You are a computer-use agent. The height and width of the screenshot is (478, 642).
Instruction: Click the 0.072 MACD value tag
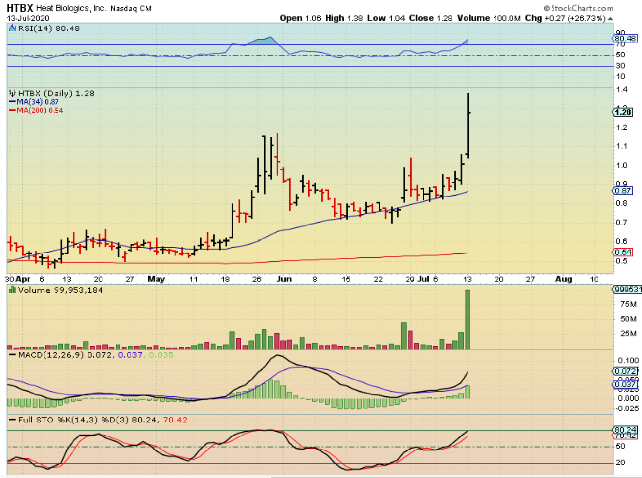pos(625,371)
